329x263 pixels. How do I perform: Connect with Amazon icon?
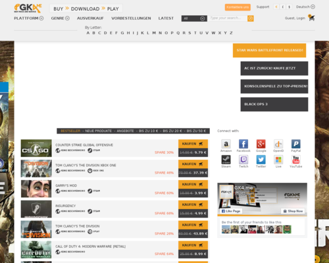(x=226, y=144)
